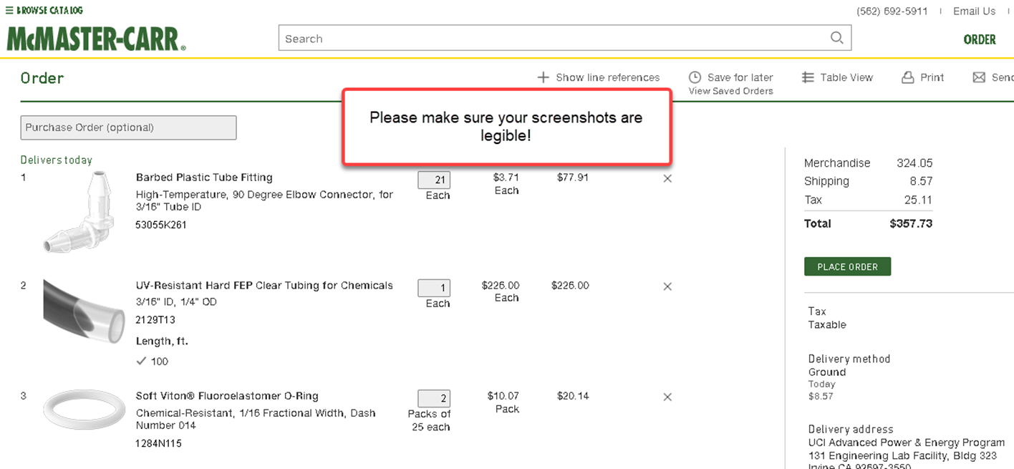The width and height of the screenshot is (1014, 469).
Task: Click the Delivers today label
Action: coord(57,160)
